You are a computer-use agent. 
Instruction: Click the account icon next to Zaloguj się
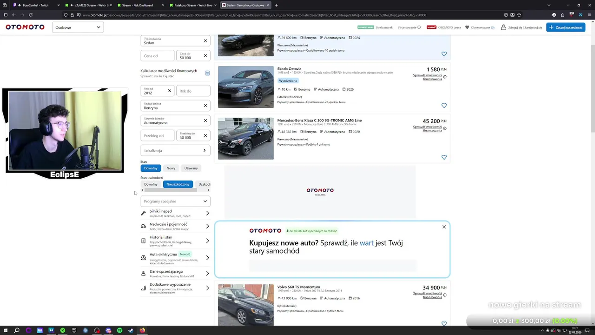click(x=503, y=27)
